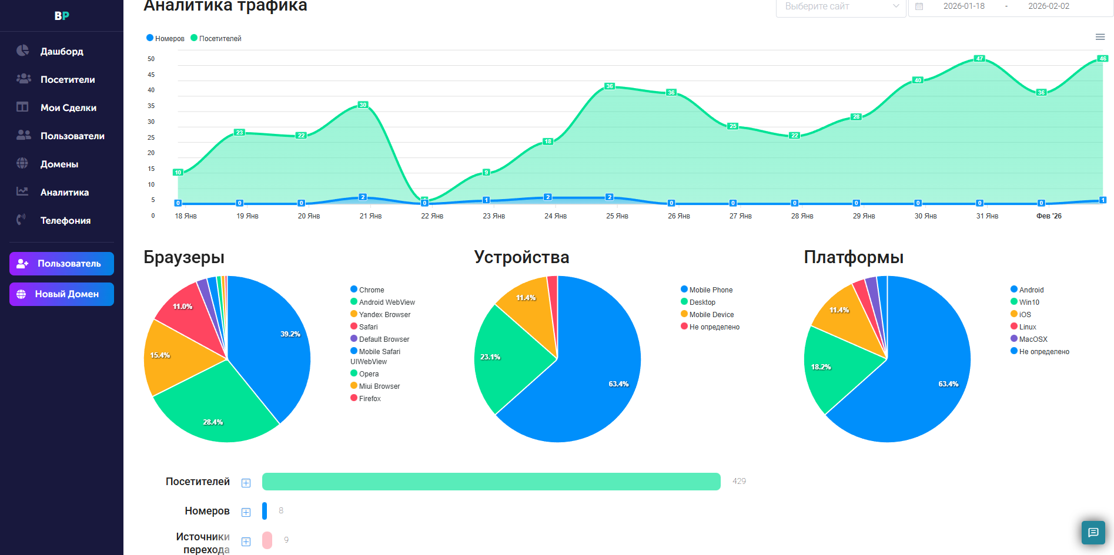Click the blue Номеров 8 bar
This screenshot has height=555, width=1114.
[x=265, y=511]
